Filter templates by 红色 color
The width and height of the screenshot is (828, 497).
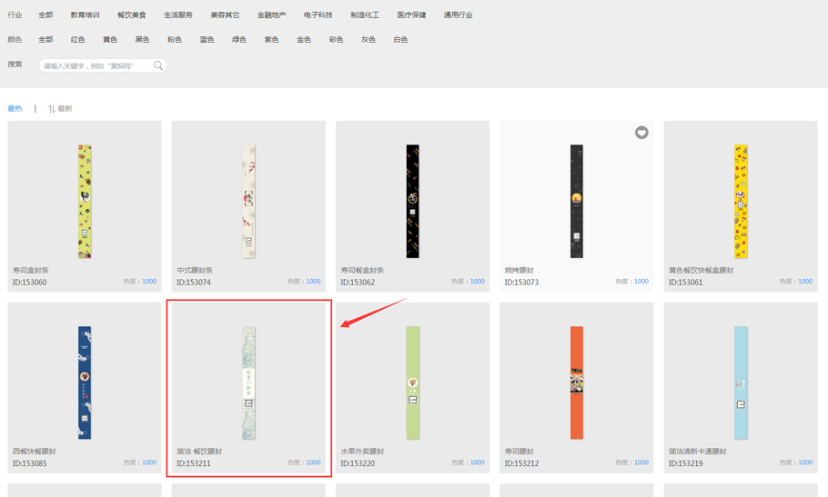[77, 40]
